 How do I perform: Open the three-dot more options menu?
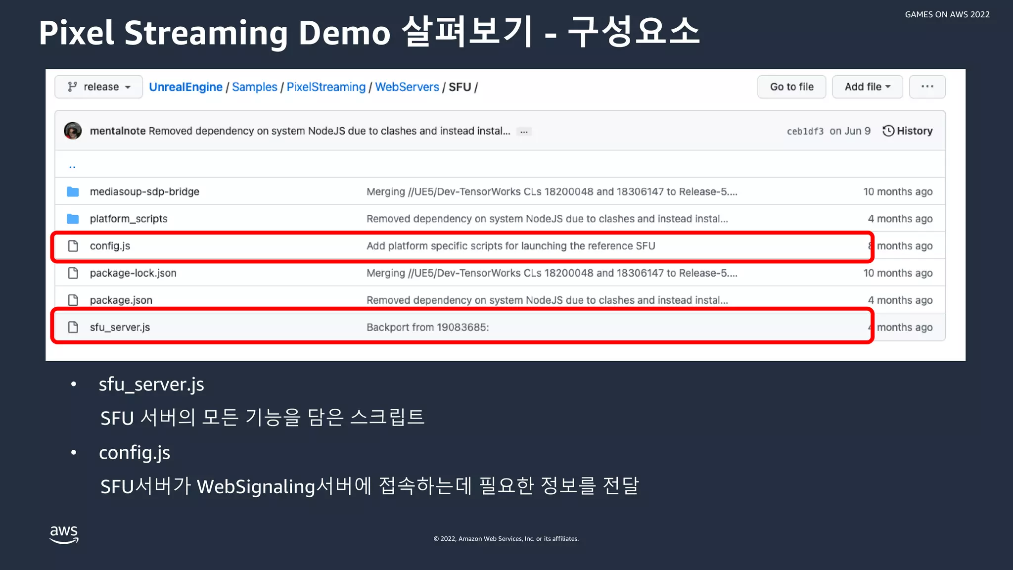(927, 87)
